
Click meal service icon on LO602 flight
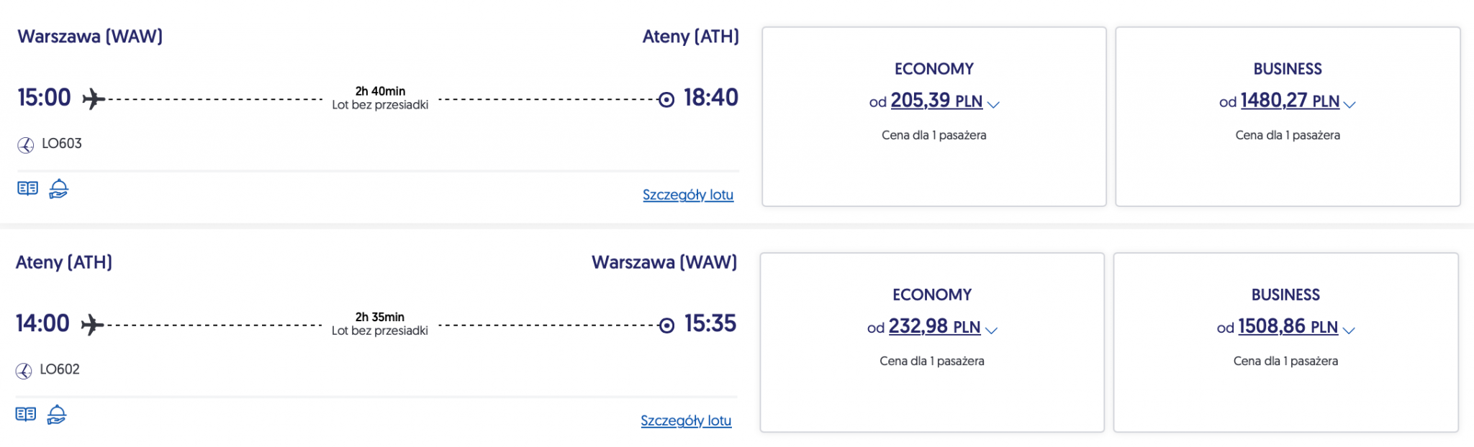tap(56, 414)
